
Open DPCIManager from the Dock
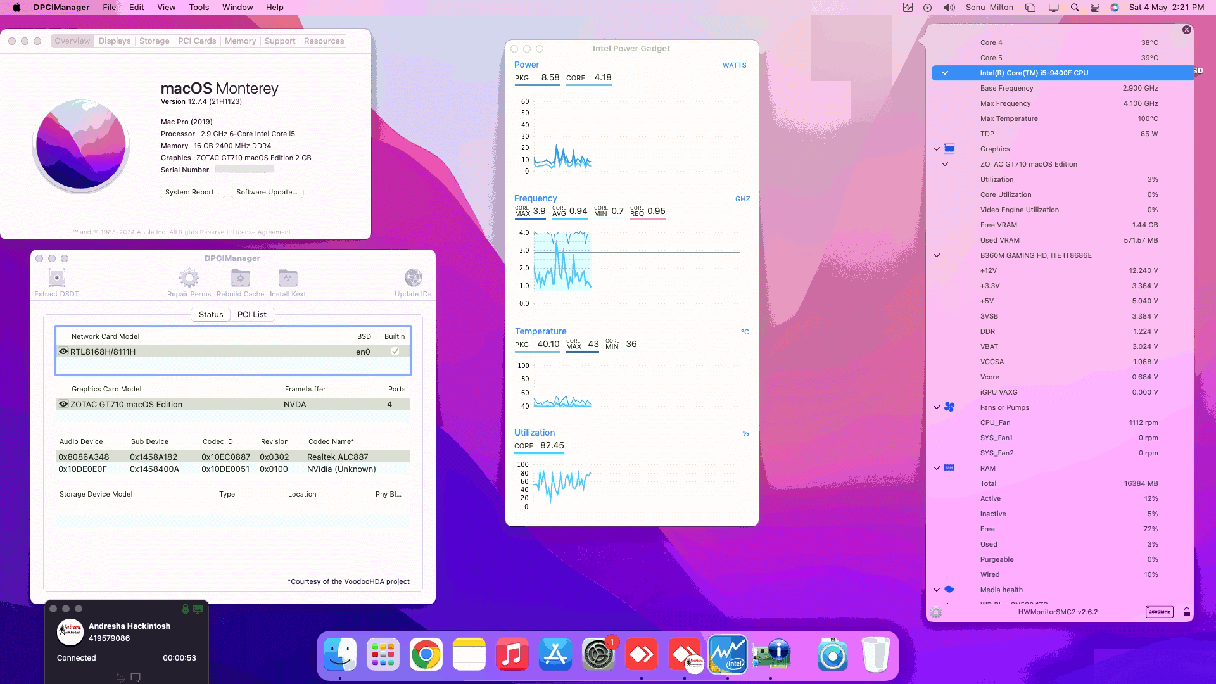pos(771,654)
